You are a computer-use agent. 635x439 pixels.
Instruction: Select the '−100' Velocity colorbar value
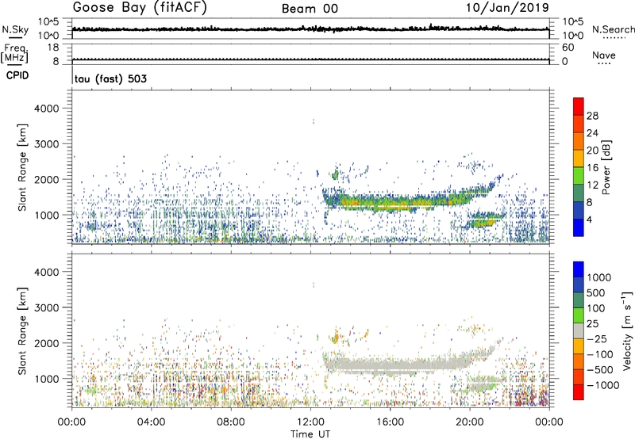[600, 354]
